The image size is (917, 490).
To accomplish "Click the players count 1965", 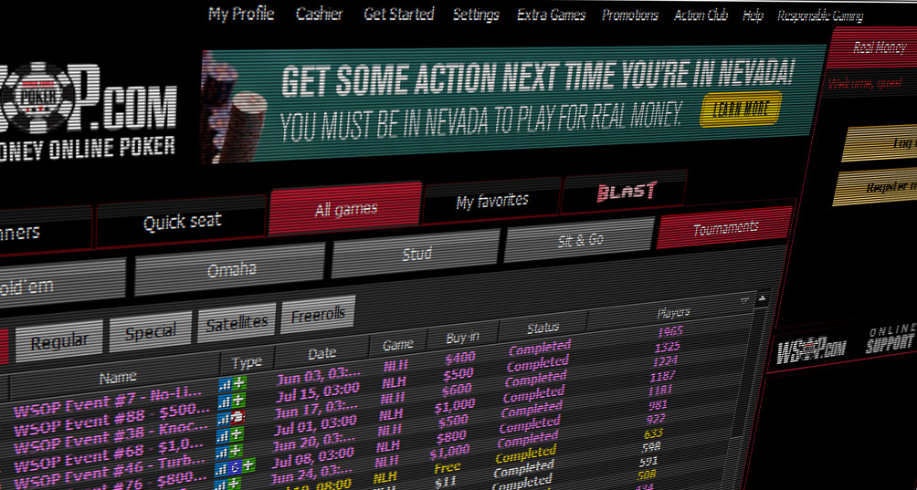I will point(669,332).
